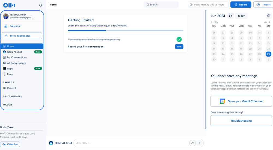Click the Basic (Free) plan label
The height and width of the screenshot is (150, 273).
(7, 127)
